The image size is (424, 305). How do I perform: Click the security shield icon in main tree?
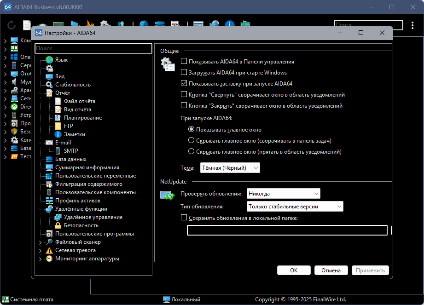coord(14,132)
